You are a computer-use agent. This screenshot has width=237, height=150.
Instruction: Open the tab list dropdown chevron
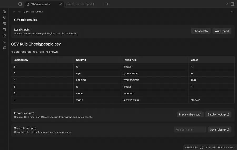coord(226,4)
